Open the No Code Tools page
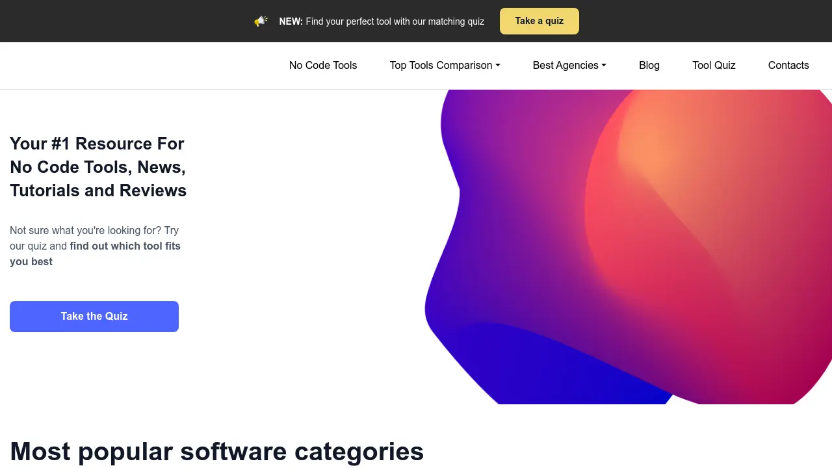The width and height of the screenshot is (832, 468). [x=323, y=65]
